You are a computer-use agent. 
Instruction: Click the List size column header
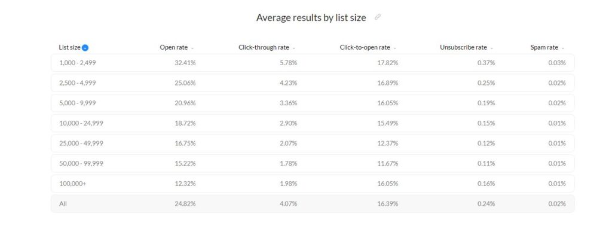tap(69, 48)
